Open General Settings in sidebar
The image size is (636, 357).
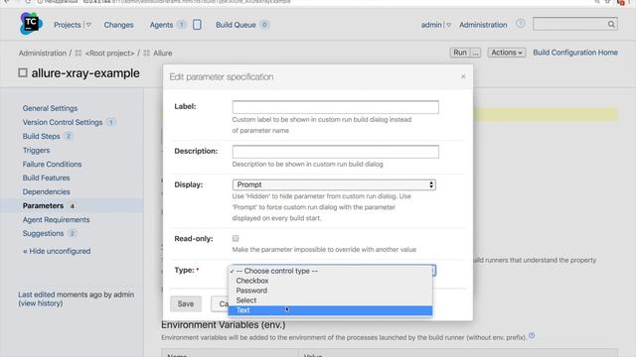50,108
